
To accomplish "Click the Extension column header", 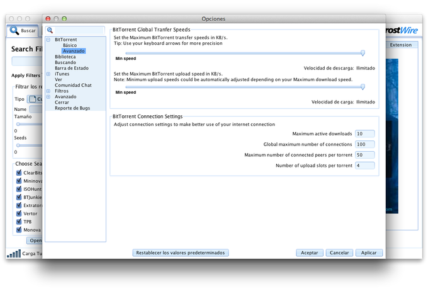I will pyautogui.click(x=401, y=45).
